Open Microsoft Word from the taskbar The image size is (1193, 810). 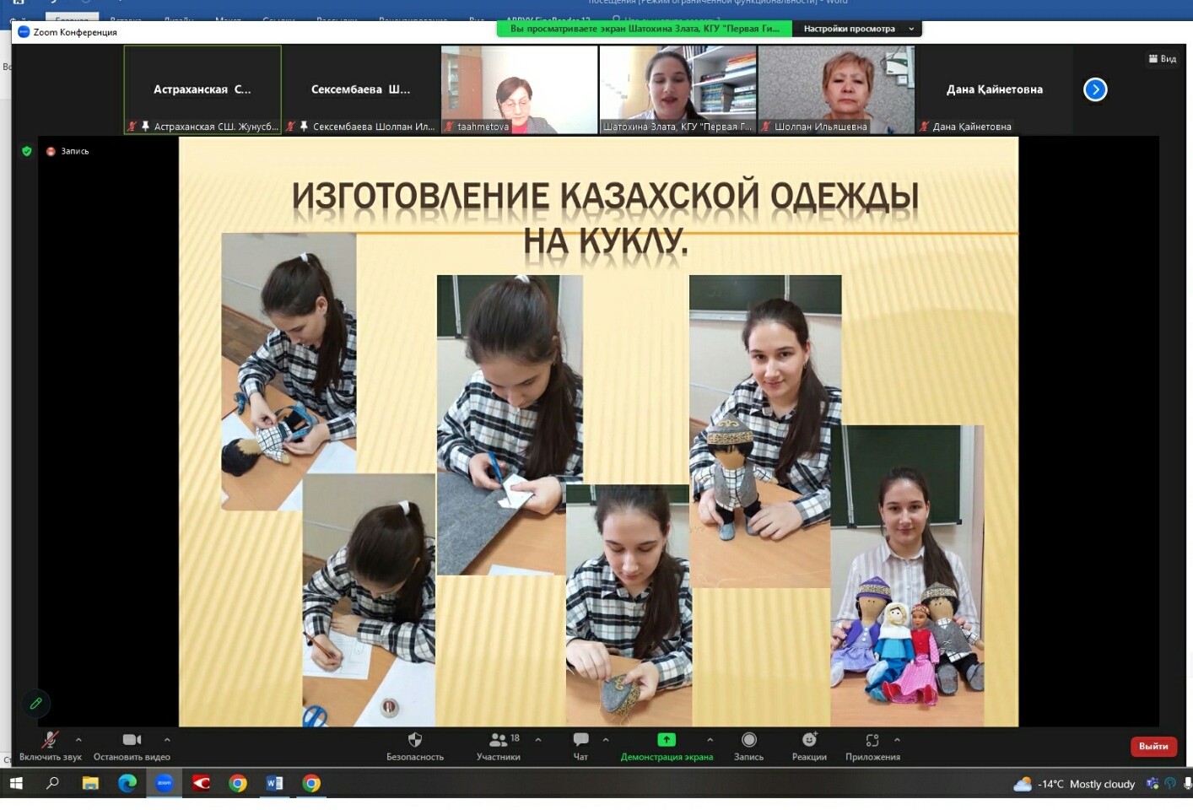pos(274,783)
